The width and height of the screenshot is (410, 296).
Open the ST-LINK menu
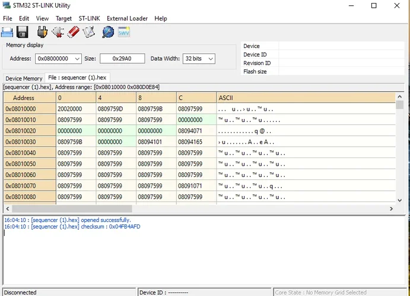89,18
